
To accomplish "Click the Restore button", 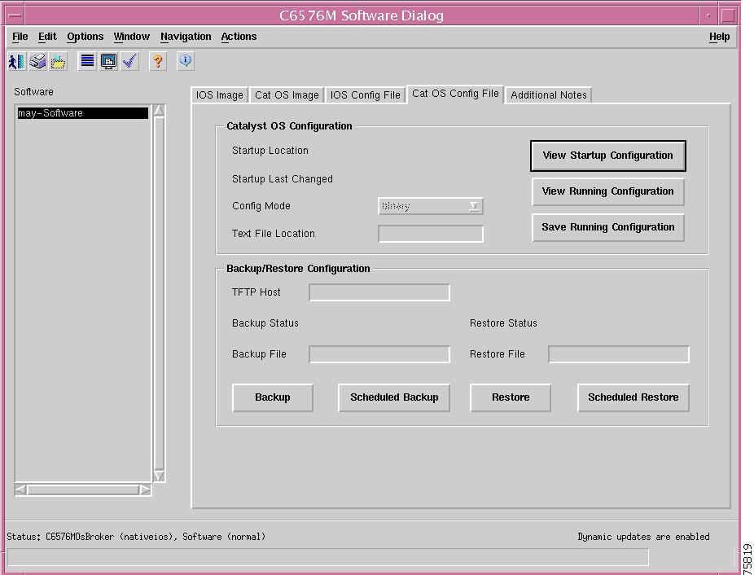I will click(511, 397).
